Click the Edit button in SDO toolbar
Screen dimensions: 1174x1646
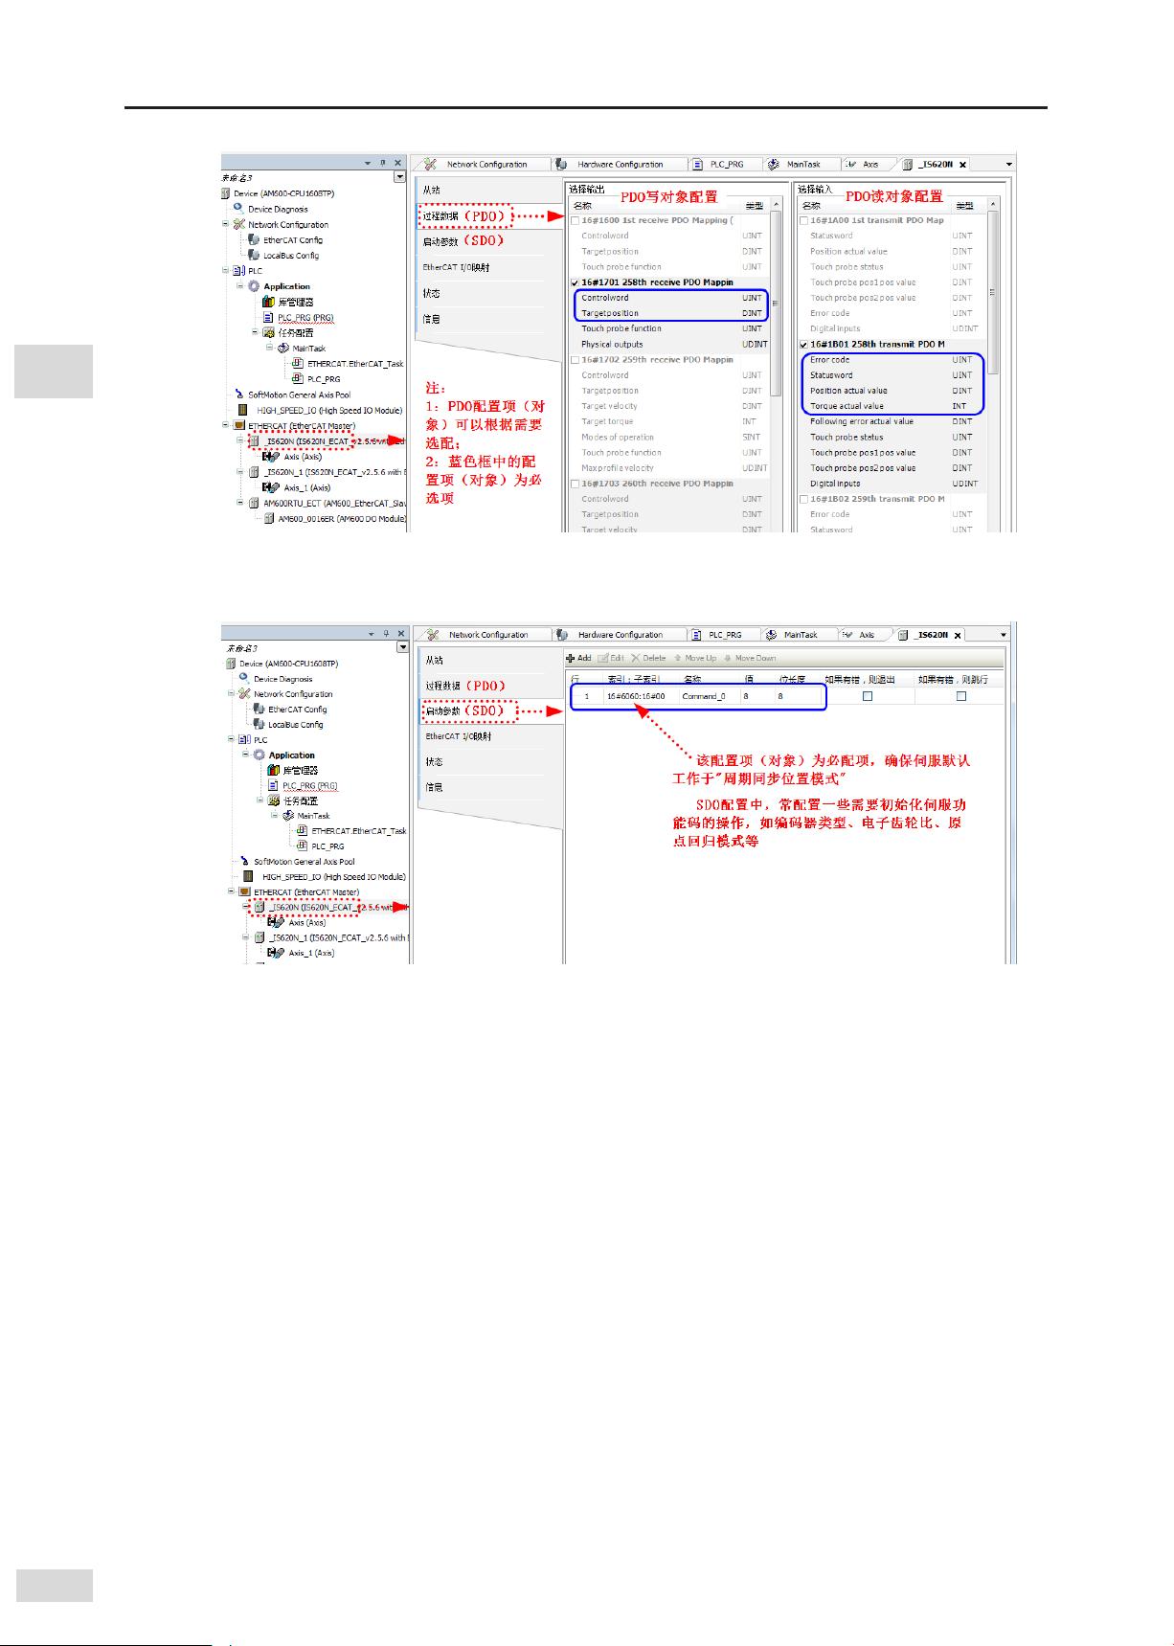pos(611,659)
